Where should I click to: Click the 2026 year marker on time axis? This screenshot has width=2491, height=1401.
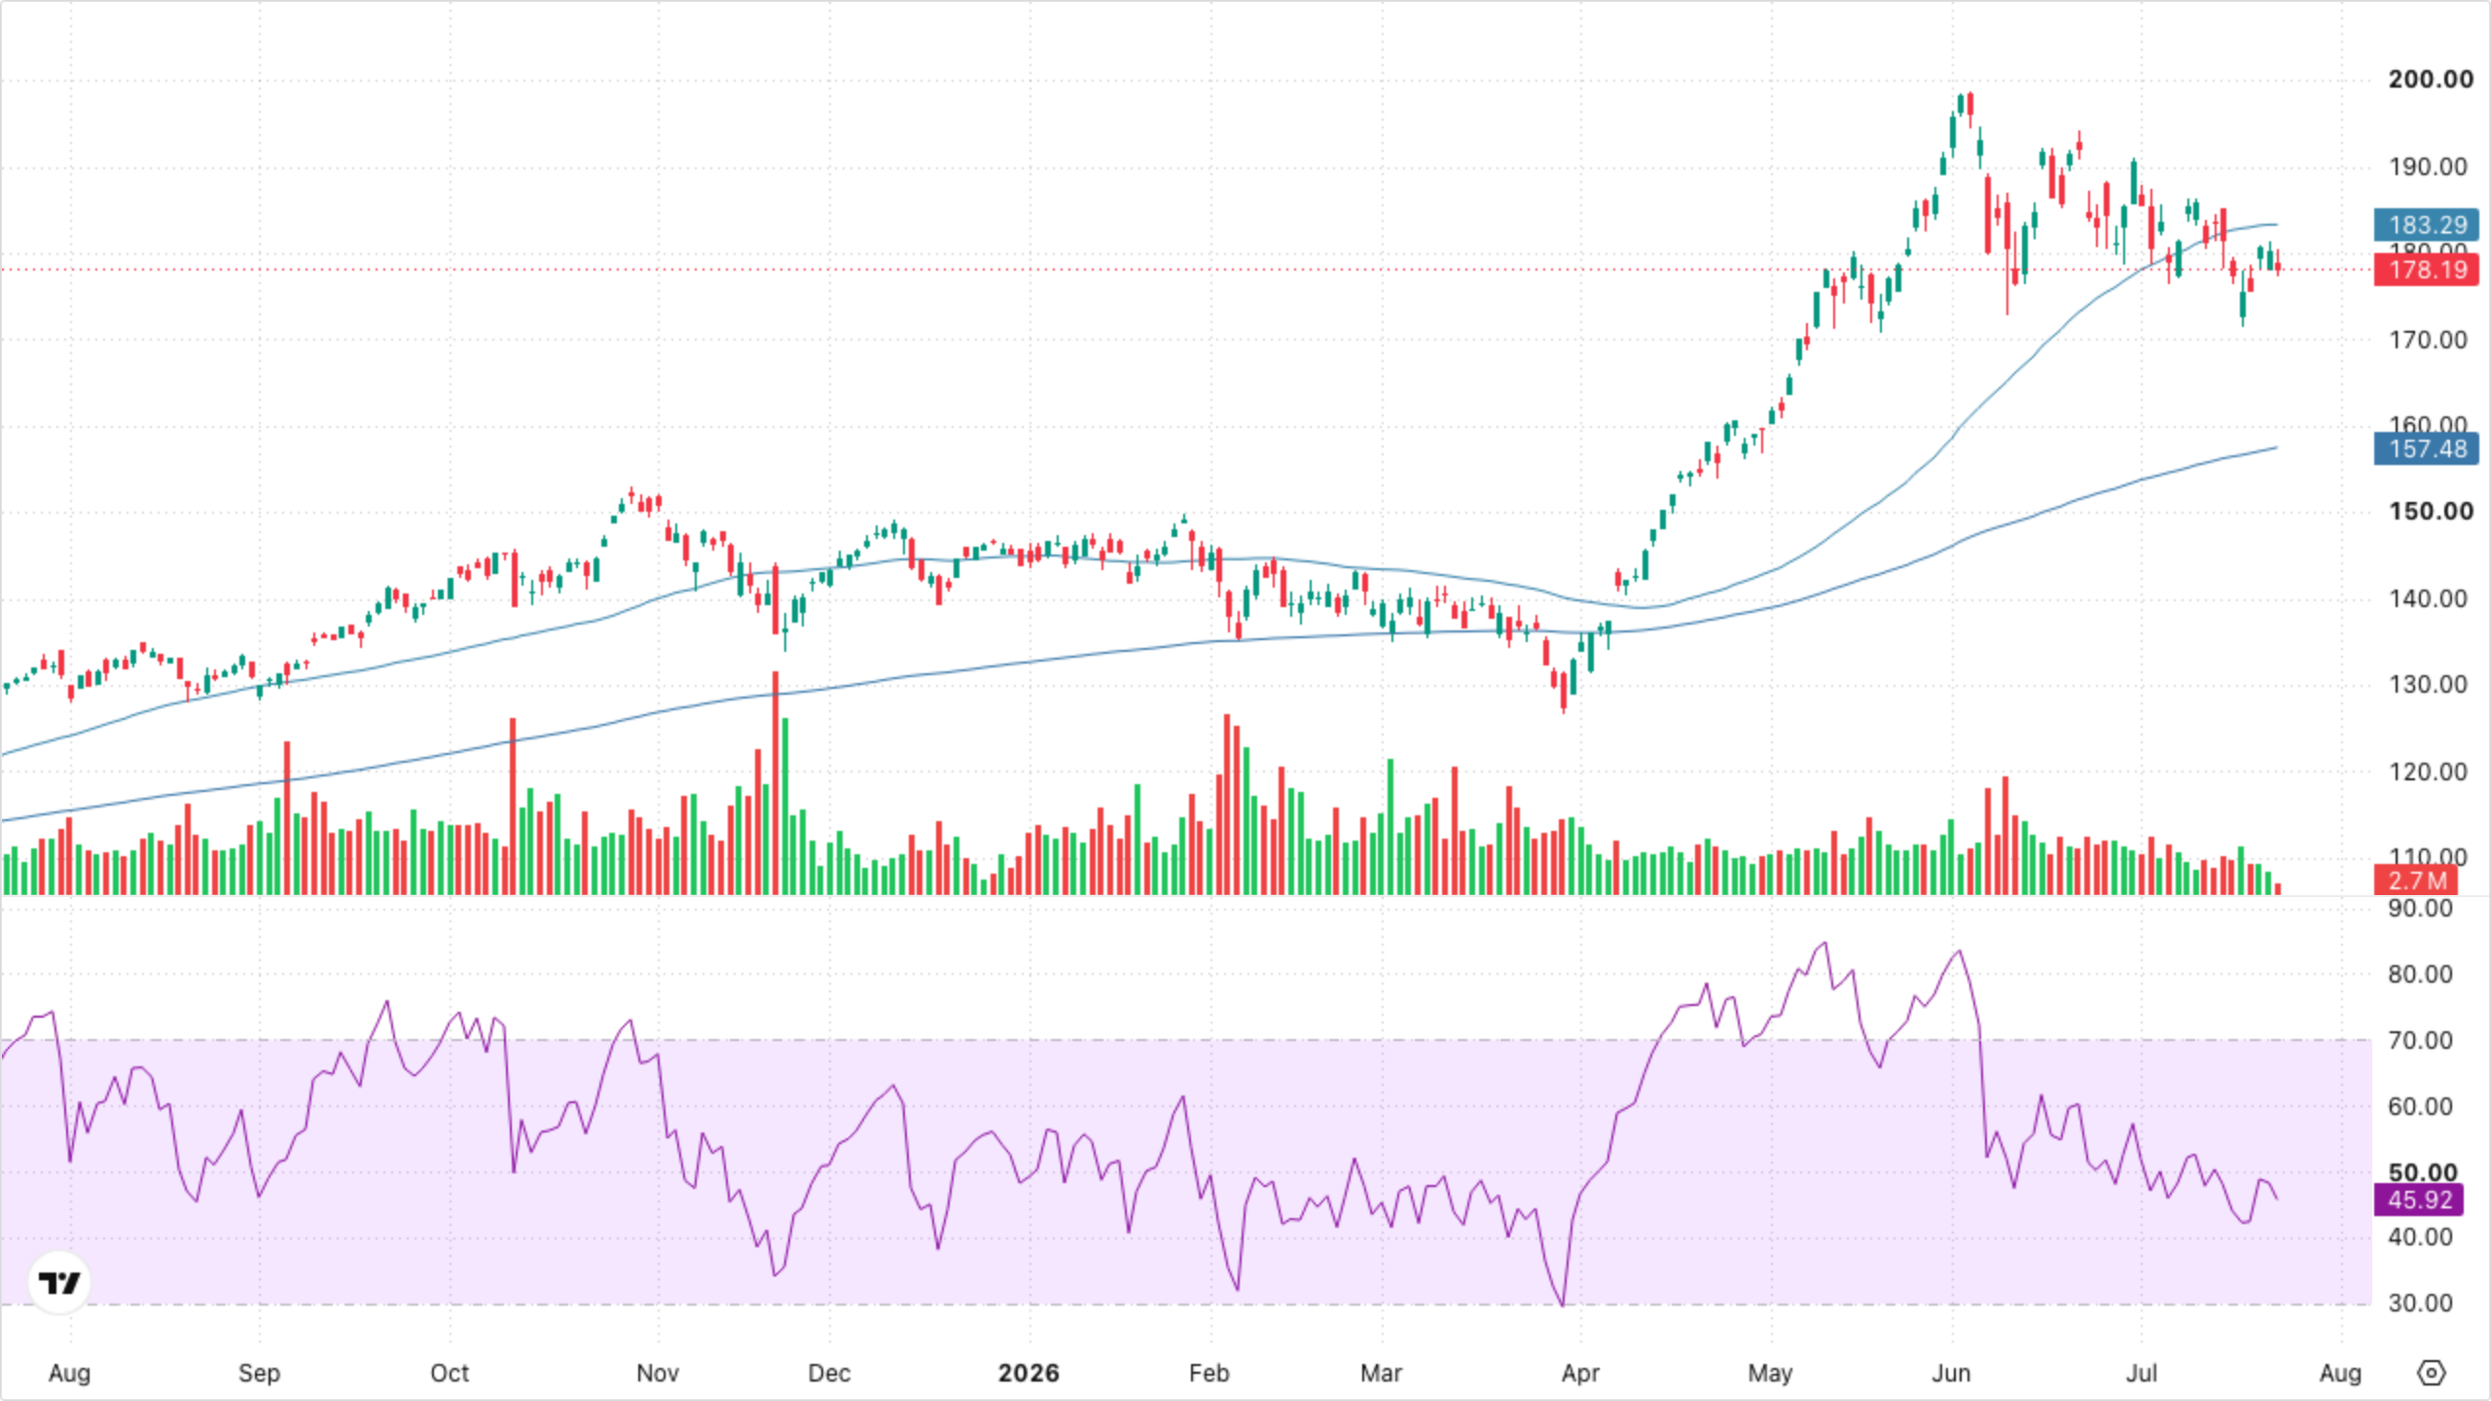pyautogui.click(x=1029, y=1373)
